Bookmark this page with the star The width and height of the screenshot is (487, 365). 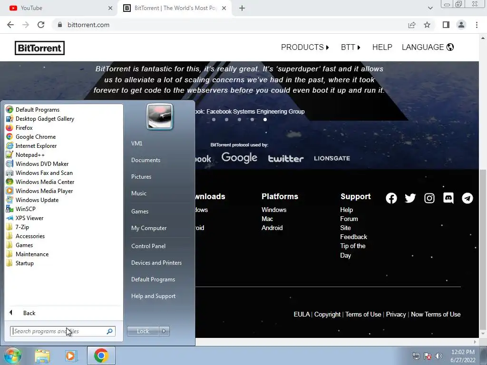coord(427,25)
